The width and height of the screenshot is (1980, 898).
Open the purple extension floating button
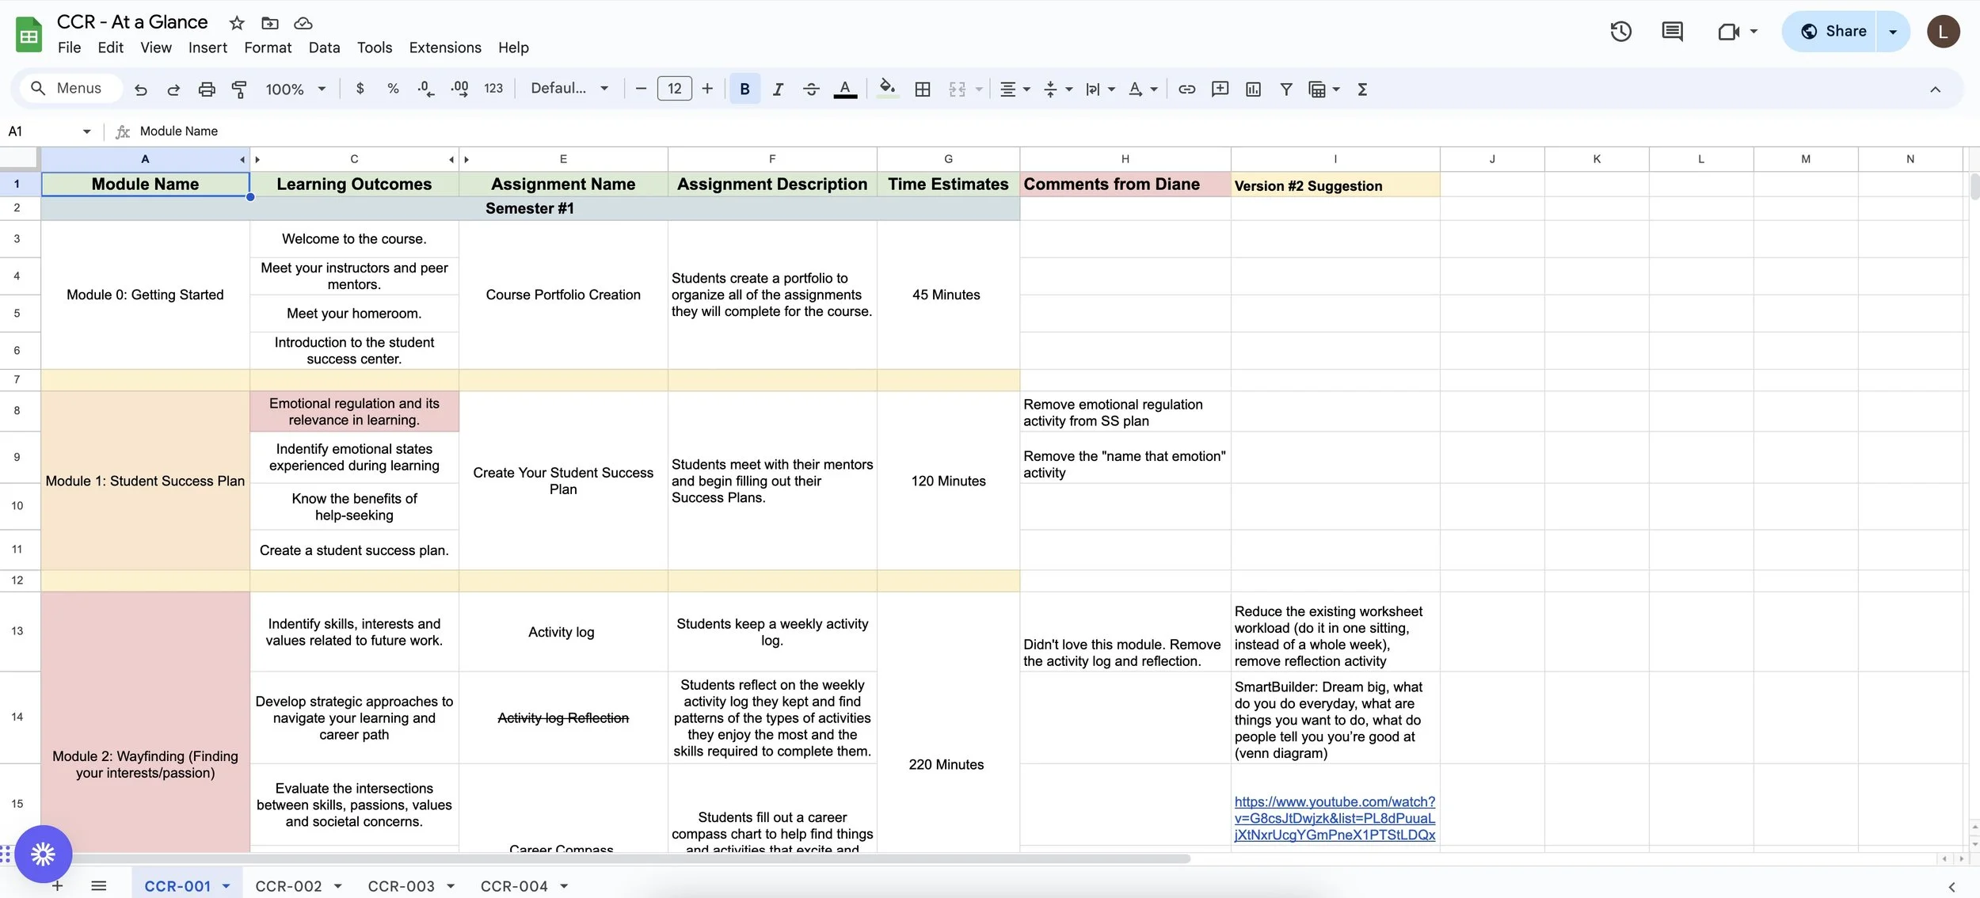point(44,854)
